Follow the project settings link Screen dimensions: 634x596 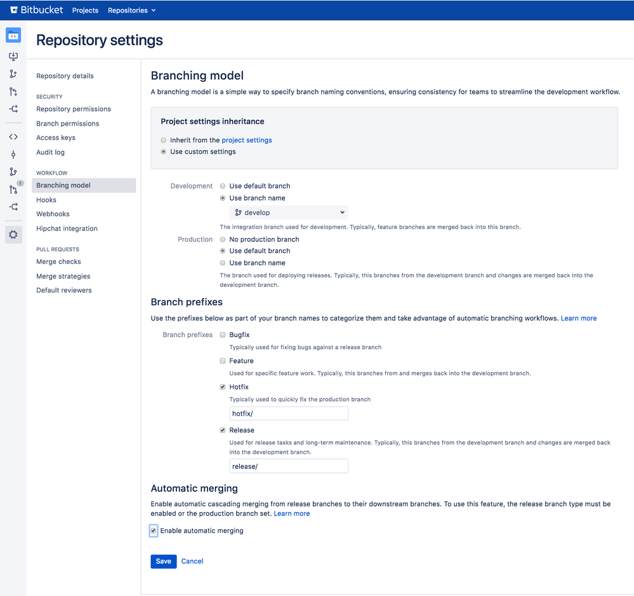tap(247, 140)
